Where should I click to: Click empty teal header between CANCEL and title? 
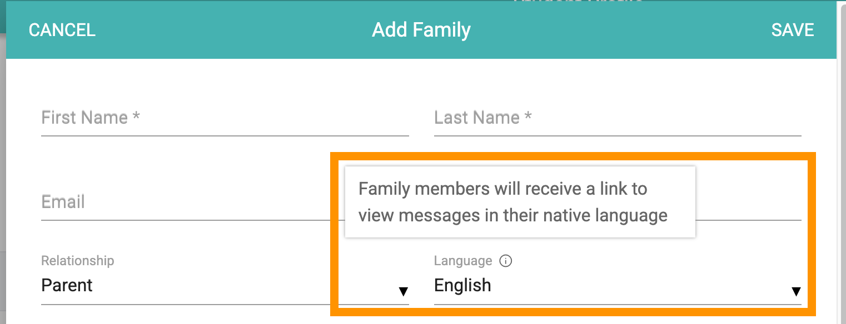[233, 30]
